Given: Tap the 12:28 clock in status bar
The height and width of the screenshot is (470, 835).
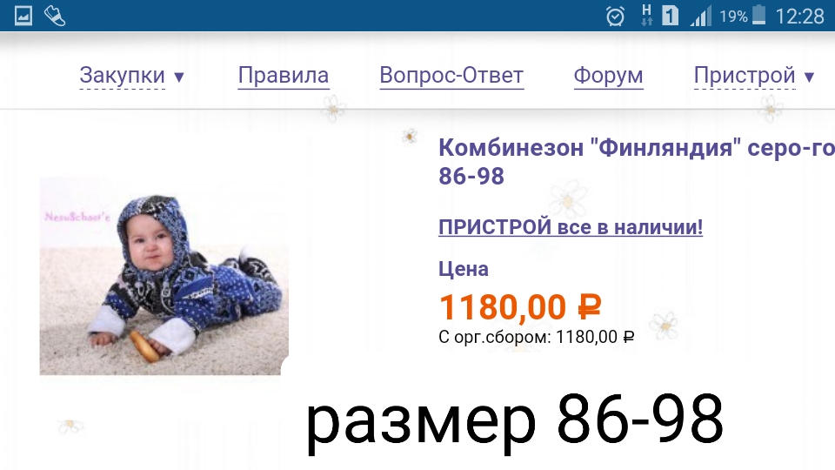Looking at the screenshot, I should pyautogui.click(x=799, y=17).
